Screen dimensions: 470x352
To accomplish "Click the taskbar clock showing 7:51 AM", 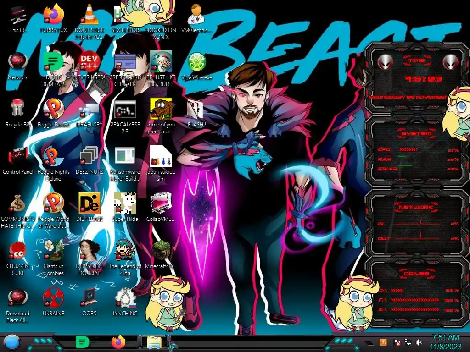I will coord(445,342).
